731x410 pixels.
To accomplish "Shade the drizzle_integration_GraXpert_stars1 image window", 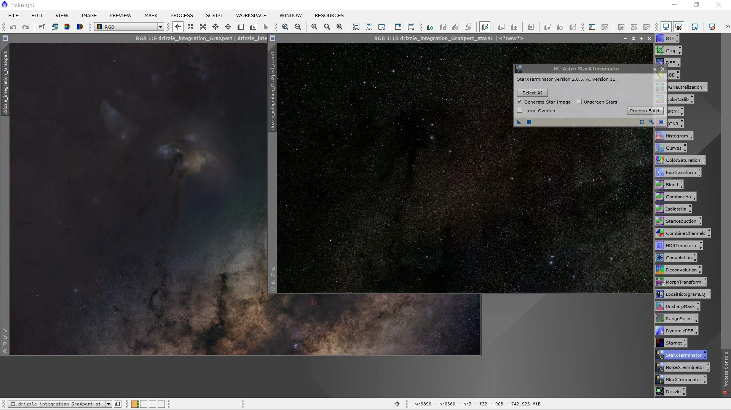I will pos(633,38).
